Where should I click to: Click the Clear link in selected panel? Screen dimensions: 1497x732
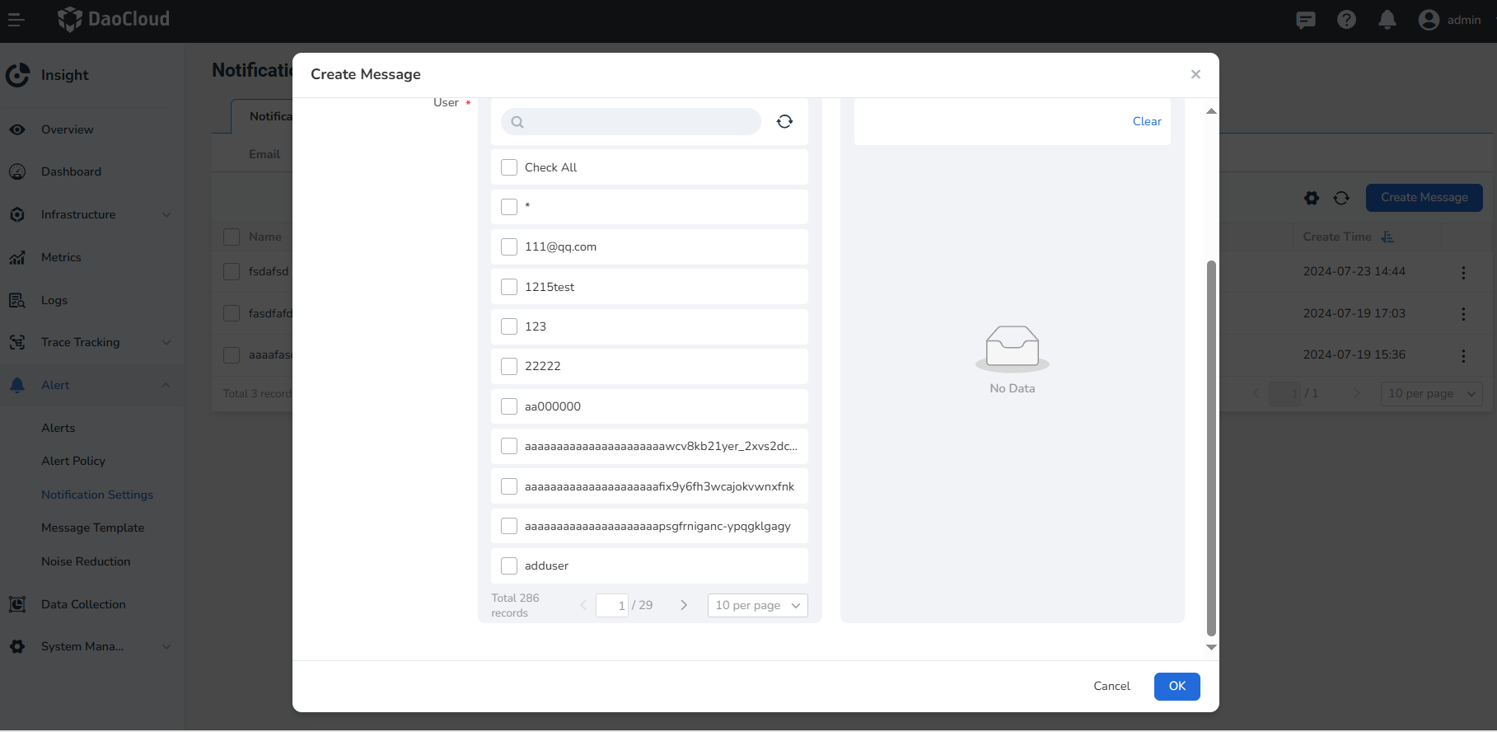[x=1147, y=121]
